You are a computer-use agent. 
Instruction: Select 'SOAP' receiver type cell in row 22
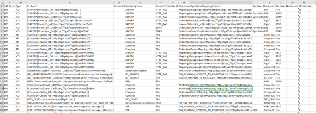pos(281,81)
